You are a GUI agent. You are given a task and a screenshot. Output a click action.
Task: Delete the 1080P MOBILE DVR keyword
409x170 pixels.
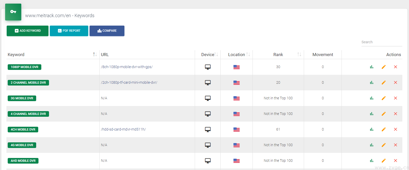pyautogui.click(x=395, y=67)
